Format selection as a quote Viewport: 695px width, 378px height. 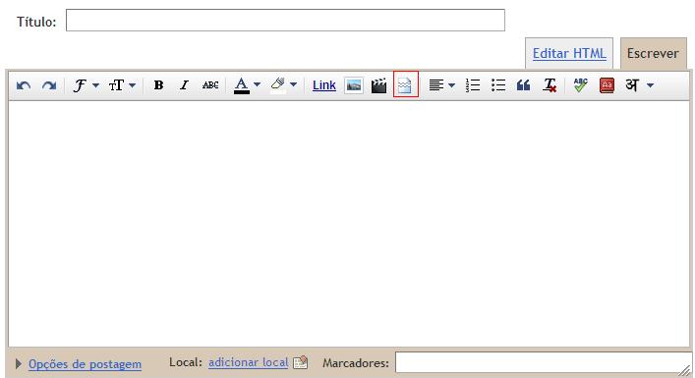click(524, 85)
